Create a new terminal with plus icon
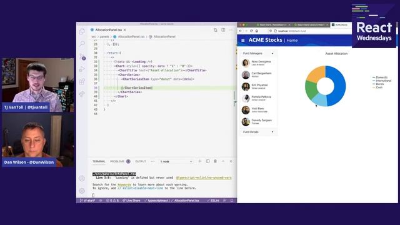The width and height of the screenshot is (400, 225). tap(200, 161)
